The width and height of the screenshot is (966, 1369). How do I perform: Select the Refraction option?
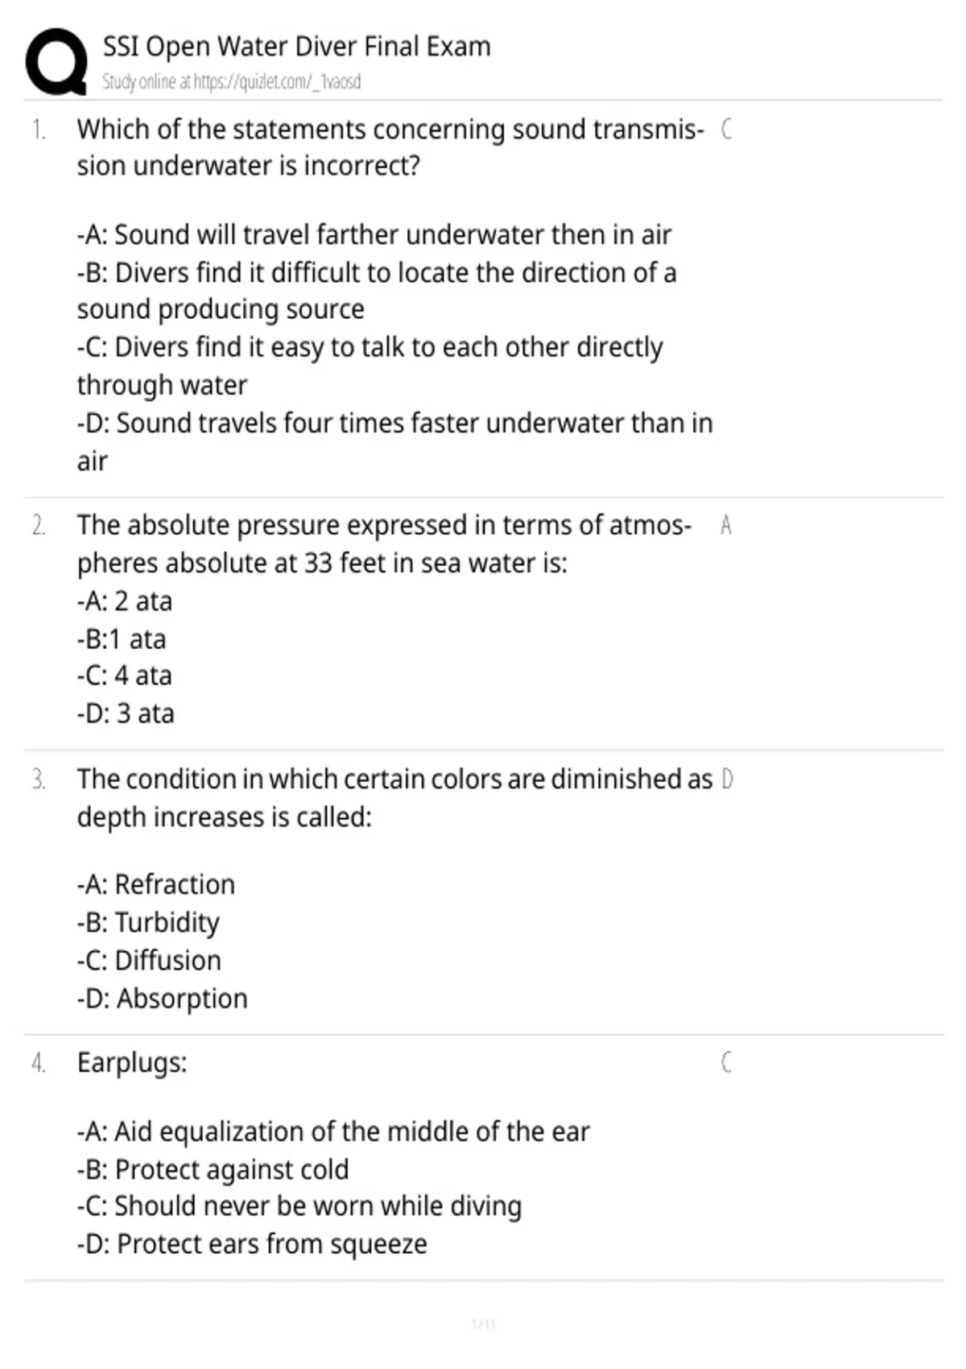156,884
